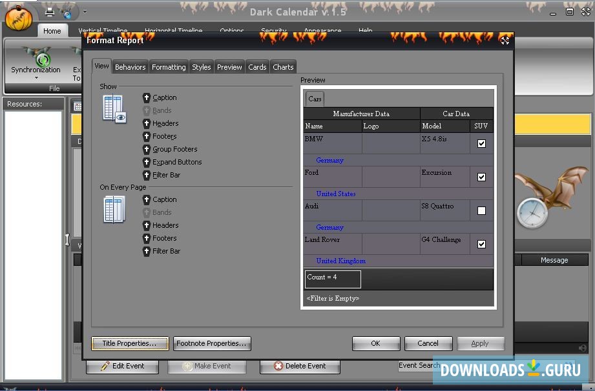Confirm with the OK button
The image size is (595, 391).
point(375,343)
